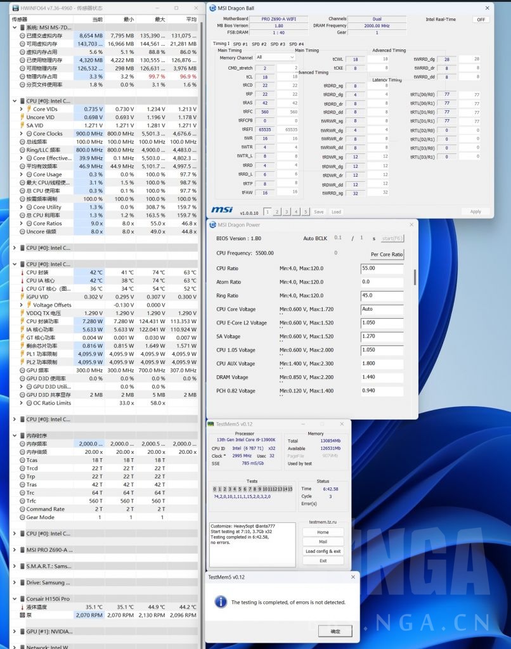Click the MSI logo in Dragon Ball
The image size is (511, 649).
(x=222, y=210)
